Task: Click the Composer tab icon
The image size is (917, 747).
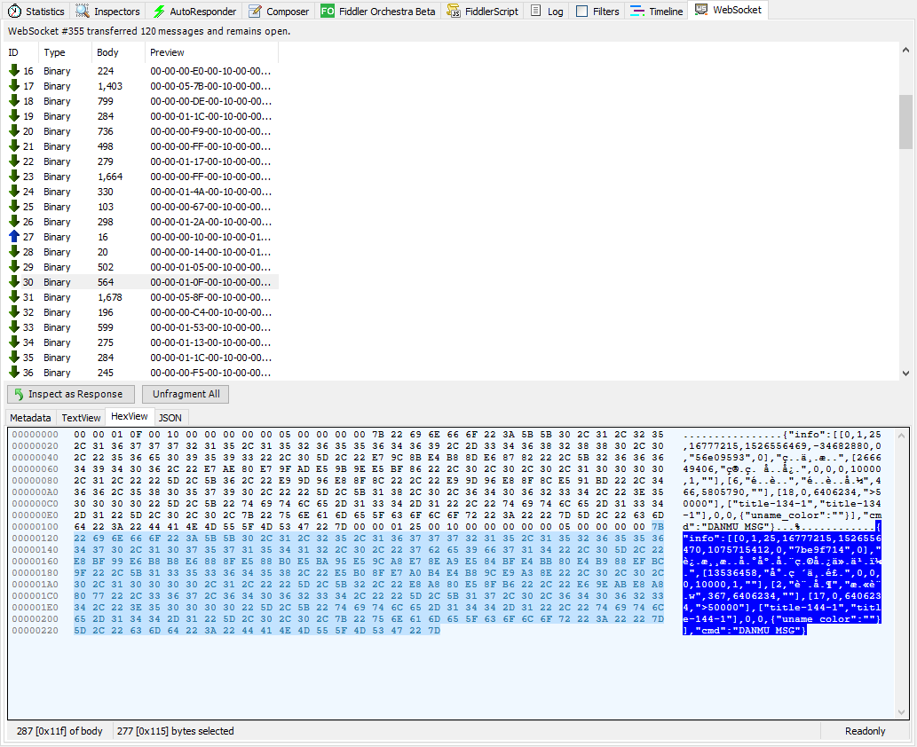Action: point(256,12)
